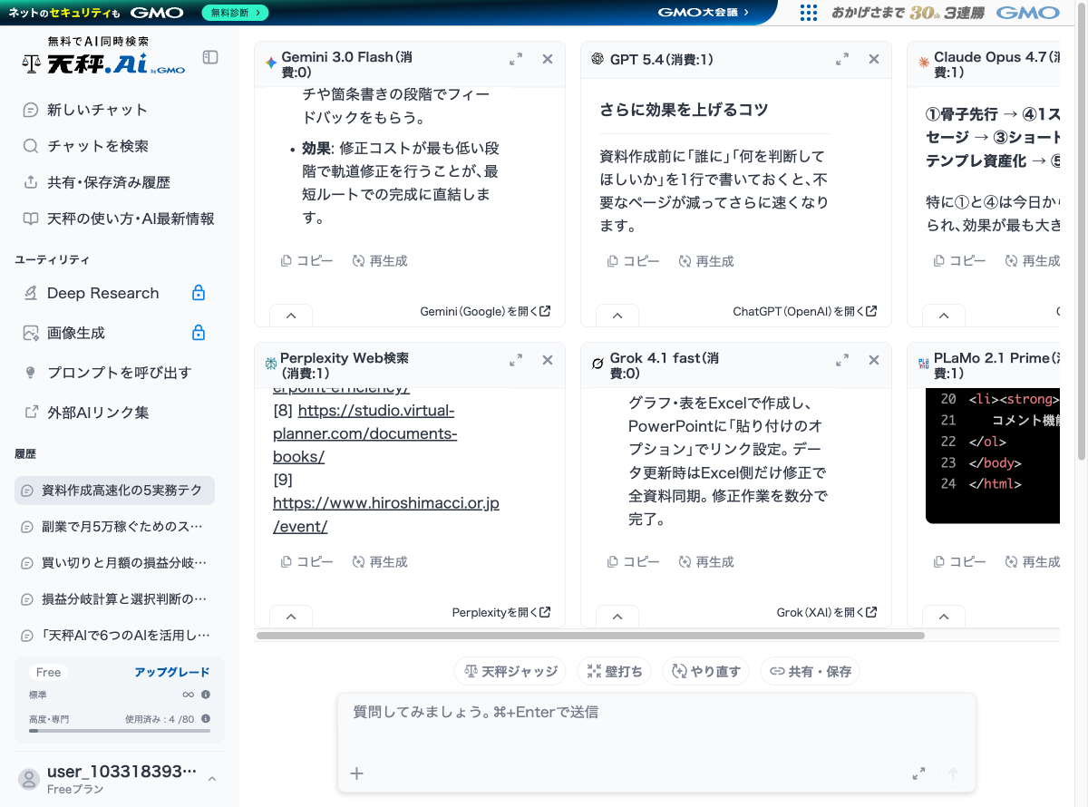
Task: Click the 壁打ち button
Action: [615, 672]
